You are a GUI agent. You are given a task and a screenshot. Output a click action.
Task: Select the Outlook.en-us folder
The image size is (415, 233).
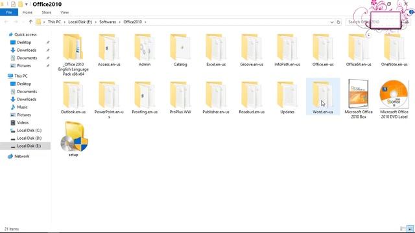click(73, 98)
